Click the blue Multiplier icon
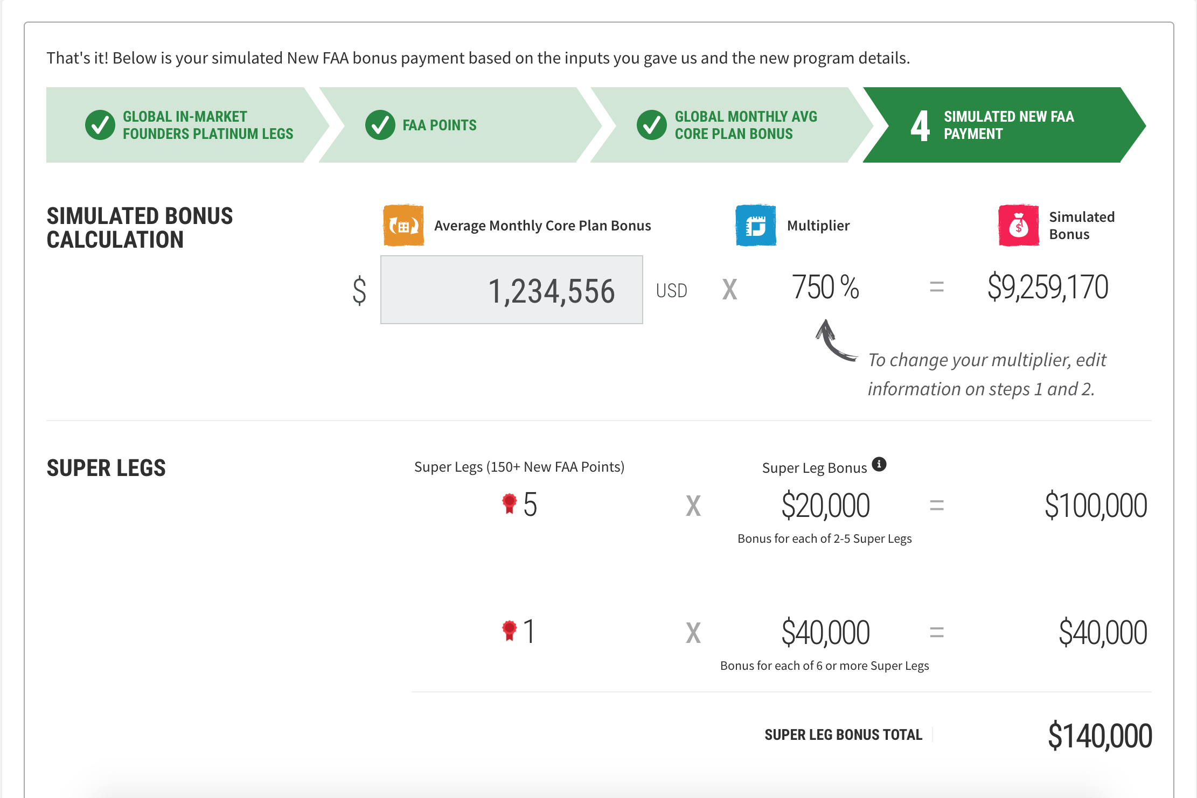The height and width of the screenshot is (798, 1197). (755, 225)
